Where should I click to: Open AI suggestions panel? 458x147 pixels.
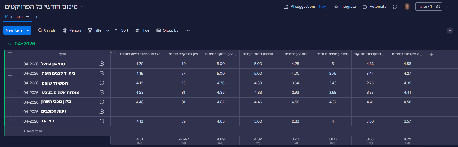pos(305,7)
